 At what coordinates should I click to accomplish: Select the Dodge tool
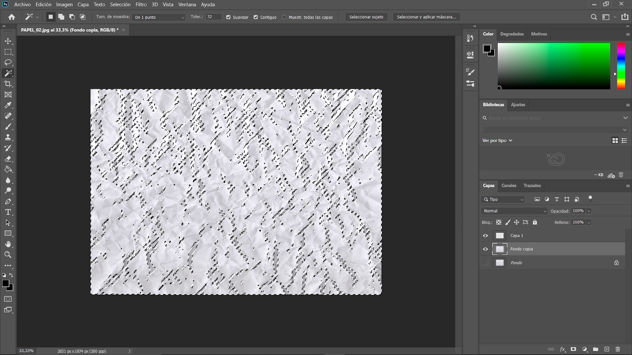[8, 191]
